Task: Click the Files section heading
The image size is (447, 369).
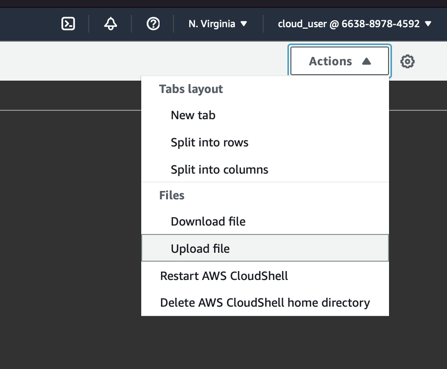Action: pyautogui.click(x=171, y=195)
